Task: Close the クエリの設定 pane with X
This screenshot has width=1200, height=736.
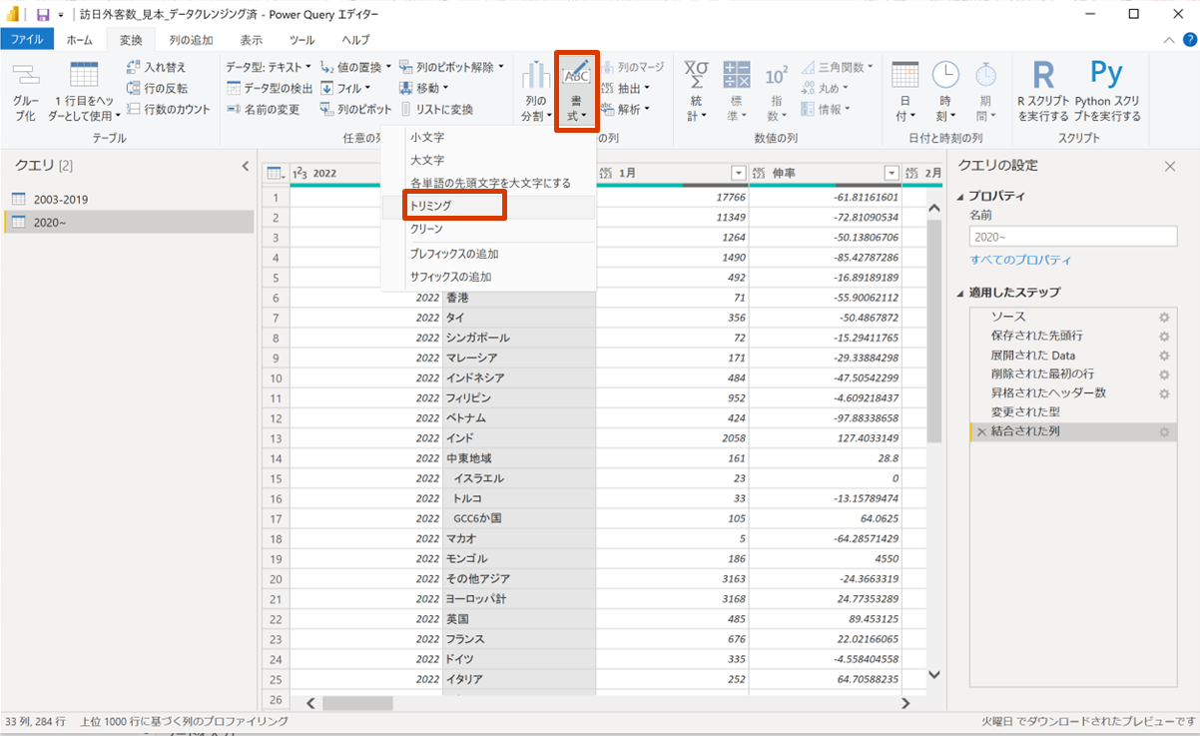Action: coord(1170,166)
